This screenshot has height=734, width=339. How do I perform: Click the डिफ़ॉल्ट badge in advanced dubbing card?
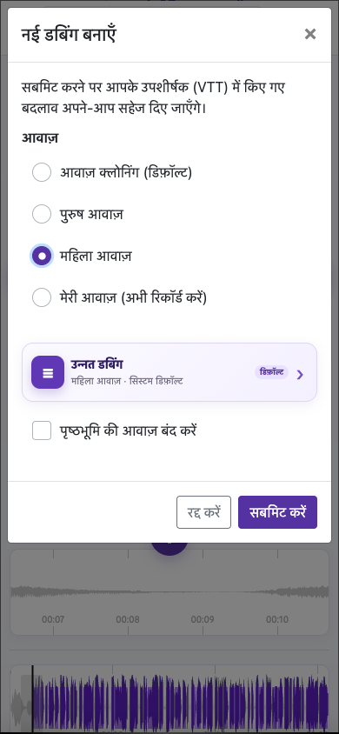tap(272, 372)
